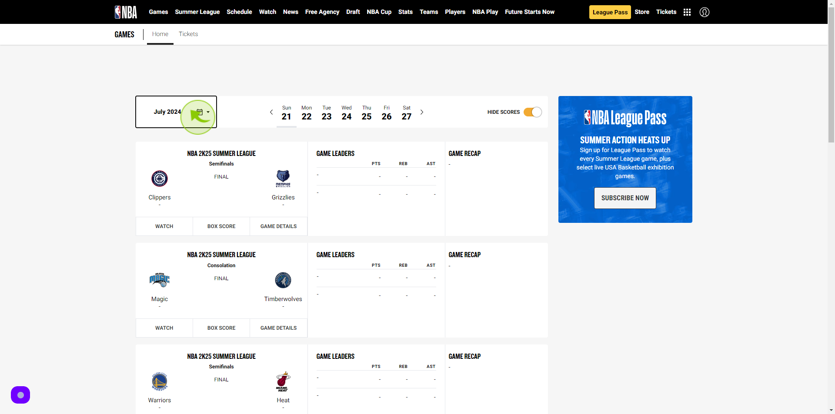Click the Timberwolves team logo
This screenshot has height=414, width=835.
[x=283, y=280]
